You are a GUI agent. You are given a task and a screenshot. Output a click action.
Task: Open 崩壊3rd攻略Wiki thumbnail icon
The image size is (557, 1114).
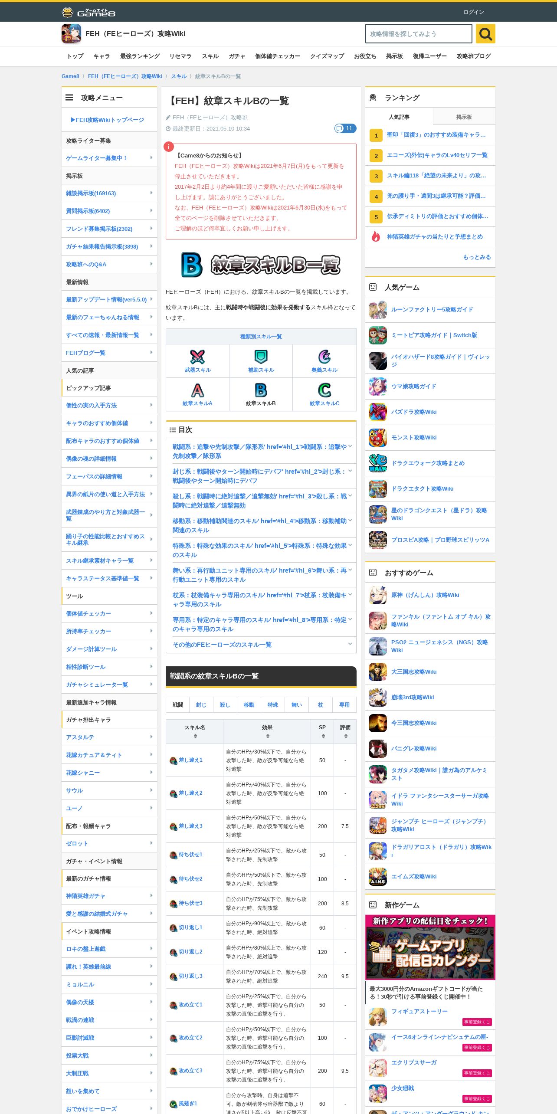pos(378,698)
